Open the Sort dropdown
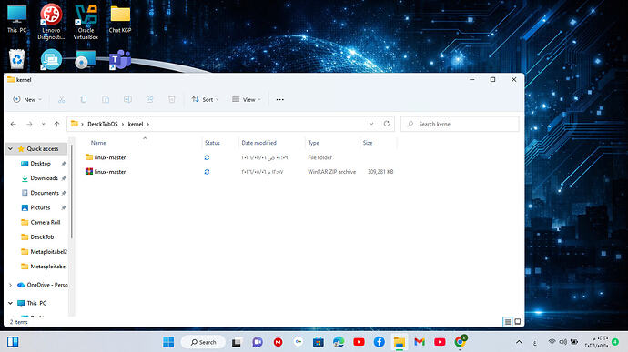 205,99
